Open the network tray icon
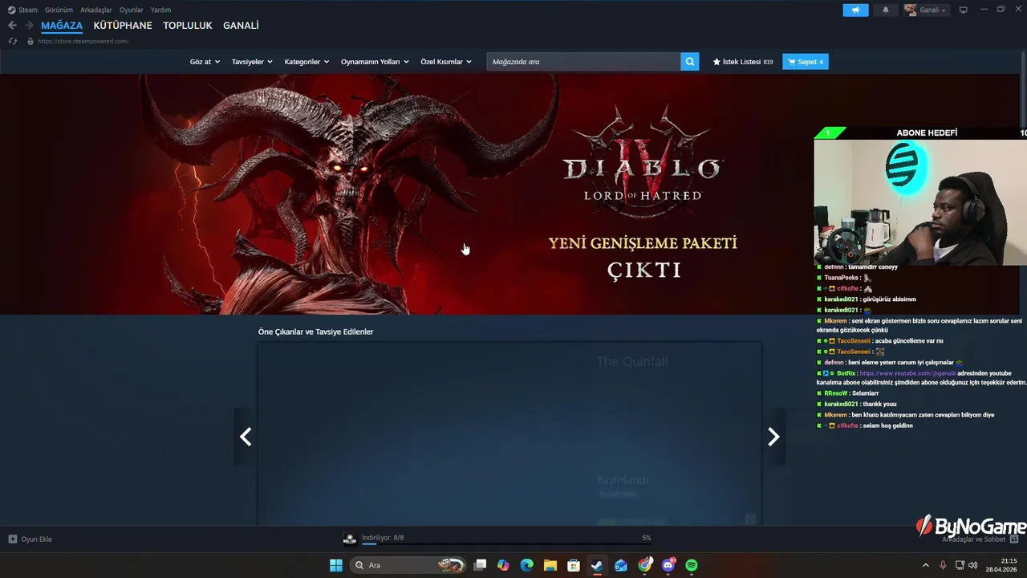The image size is (1027, 578). [960, 565]
